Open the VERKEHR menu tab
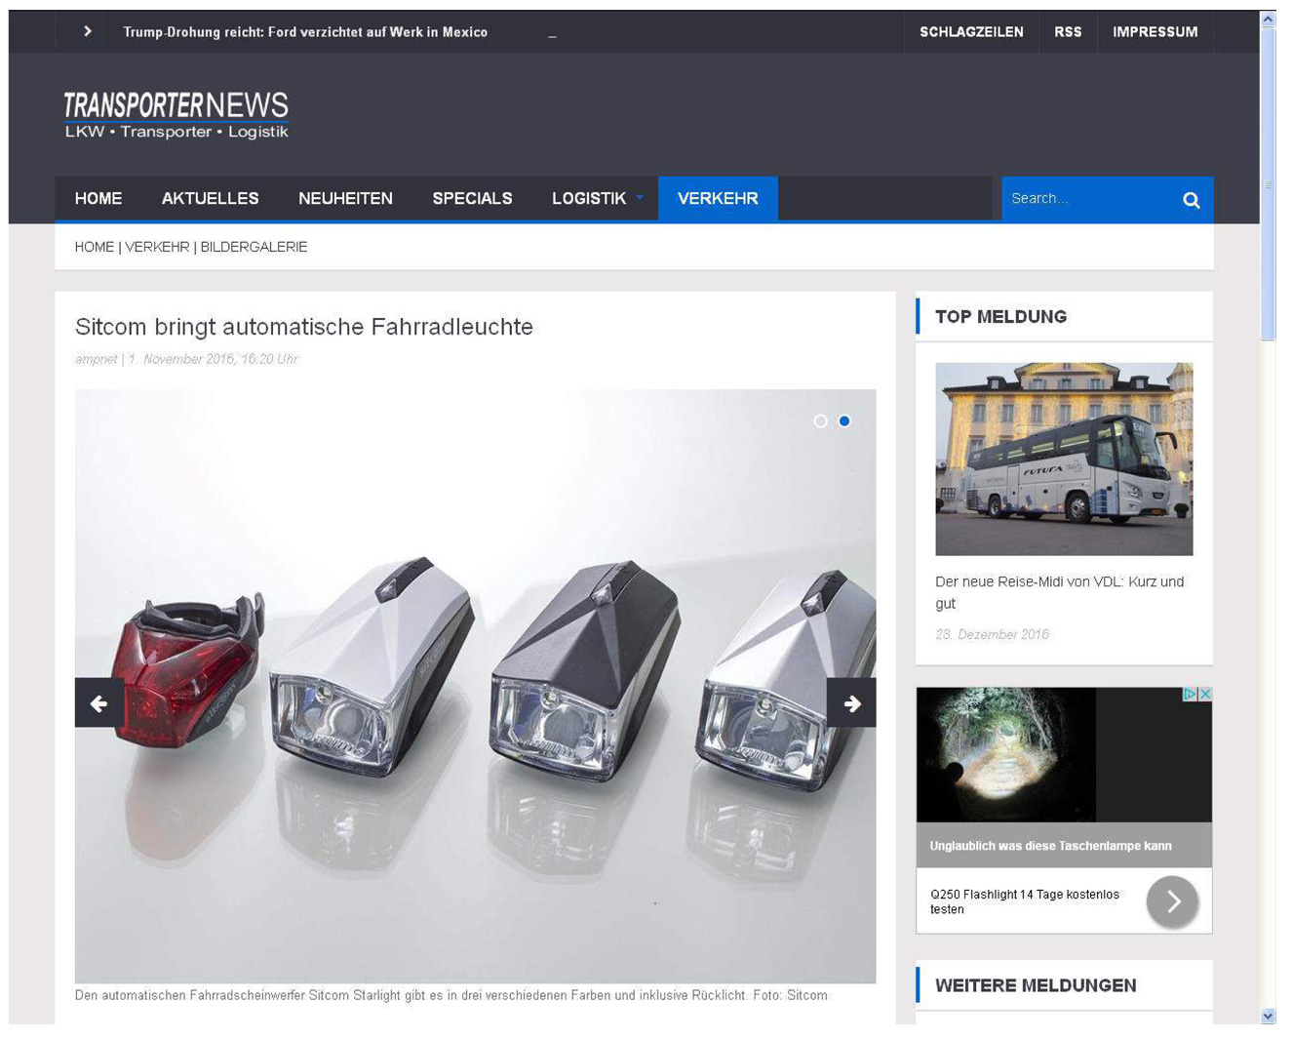Screen dimensions: 1293x1039 (718, 198)
